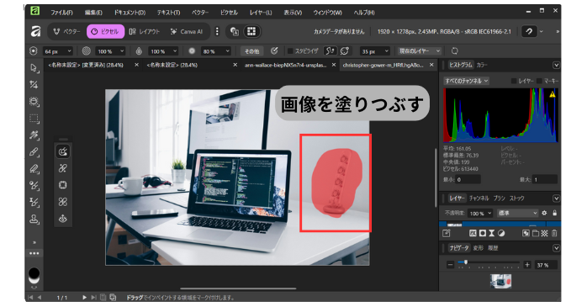This screenshot has width=587, height=307.
Task: Click the brush width icon in context bar
Action: click(x=34, y=51)
